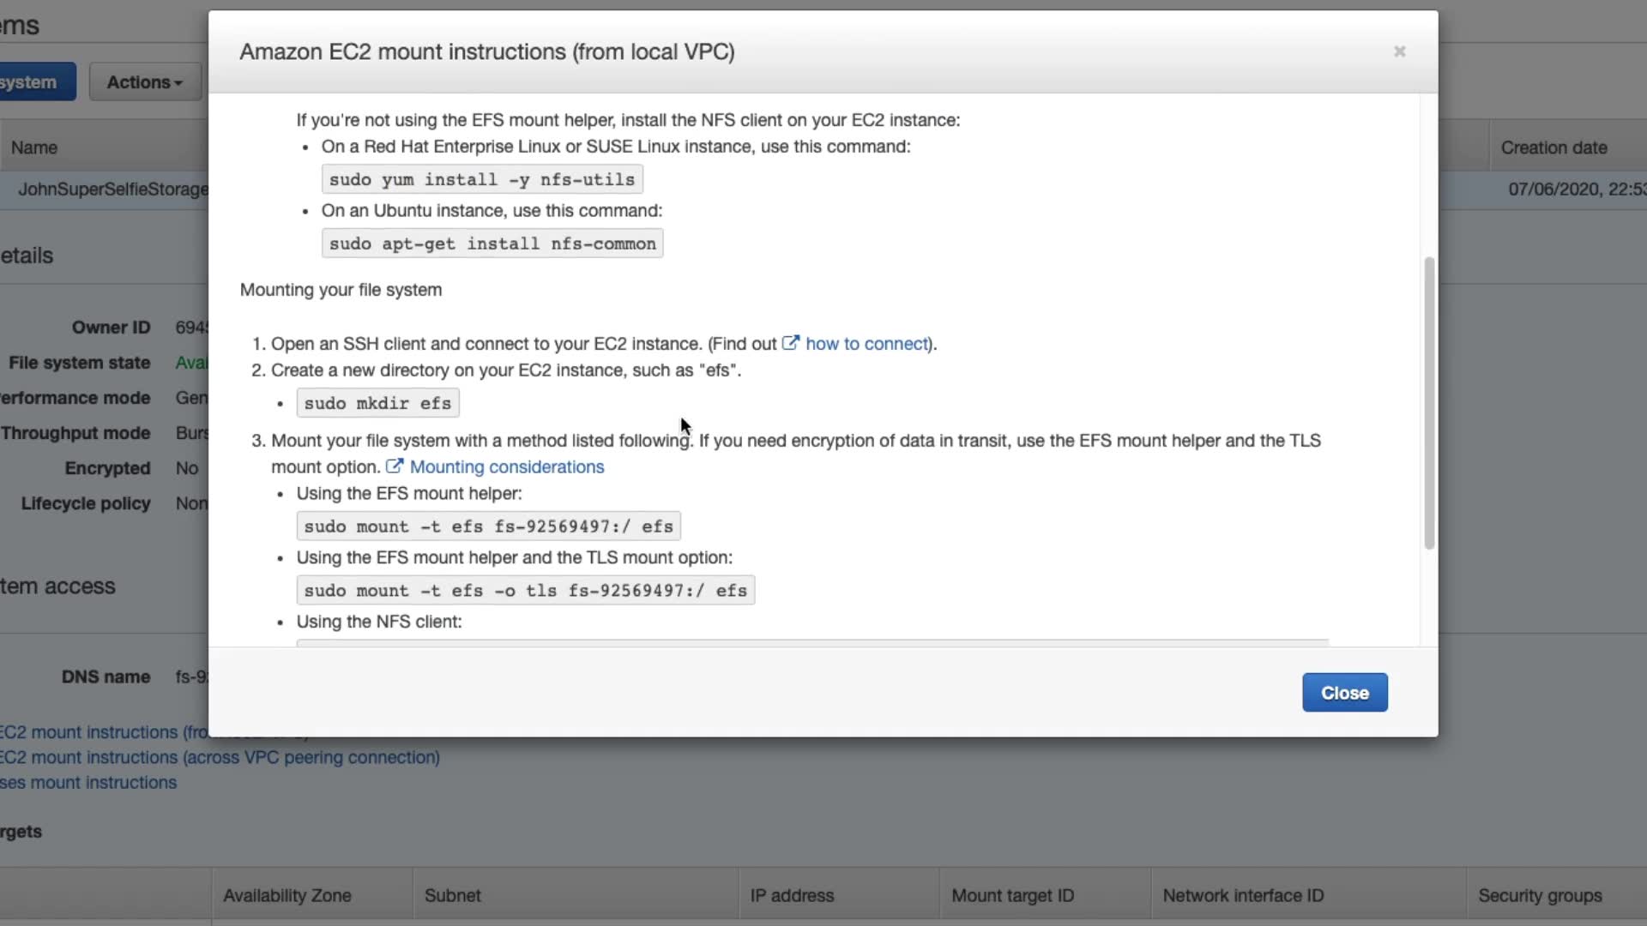Click the X icon in the dialog header

(1399, 51)
